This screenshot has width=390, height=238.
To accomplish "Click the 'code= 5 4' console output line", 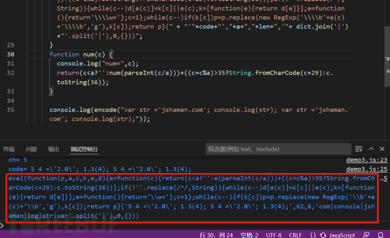I will tap(99, 170).
